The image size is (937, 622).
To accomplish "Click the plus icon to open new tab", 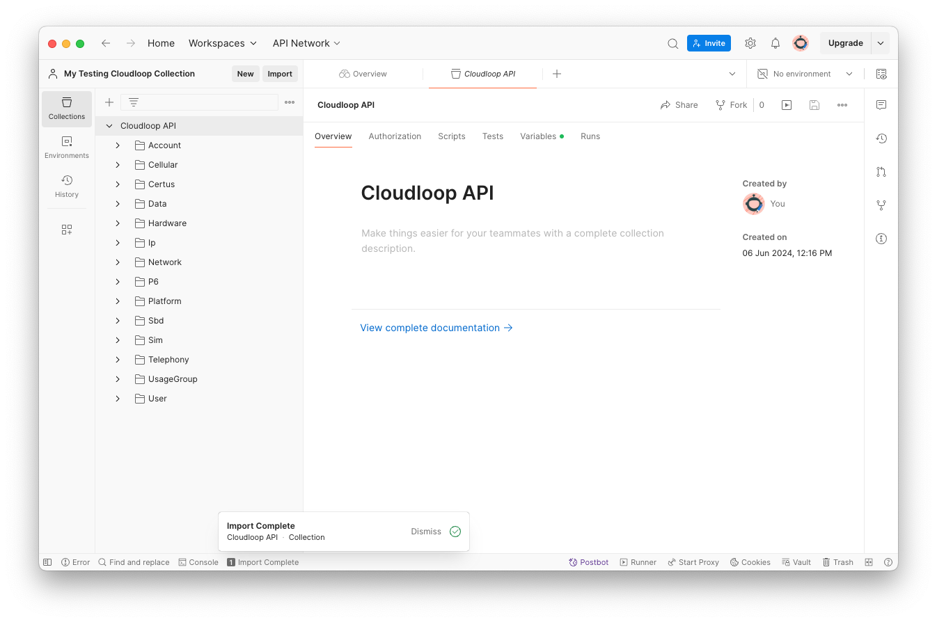I will 557,74.
